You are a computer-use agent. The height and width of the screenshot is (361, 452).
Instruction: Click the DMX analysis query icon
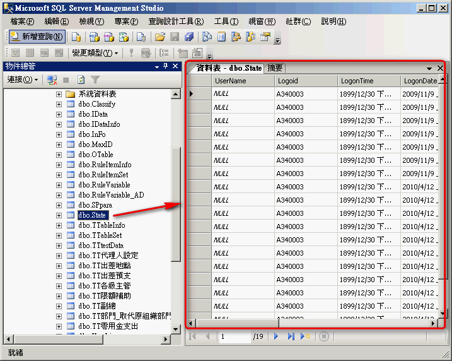coord(109,37)
